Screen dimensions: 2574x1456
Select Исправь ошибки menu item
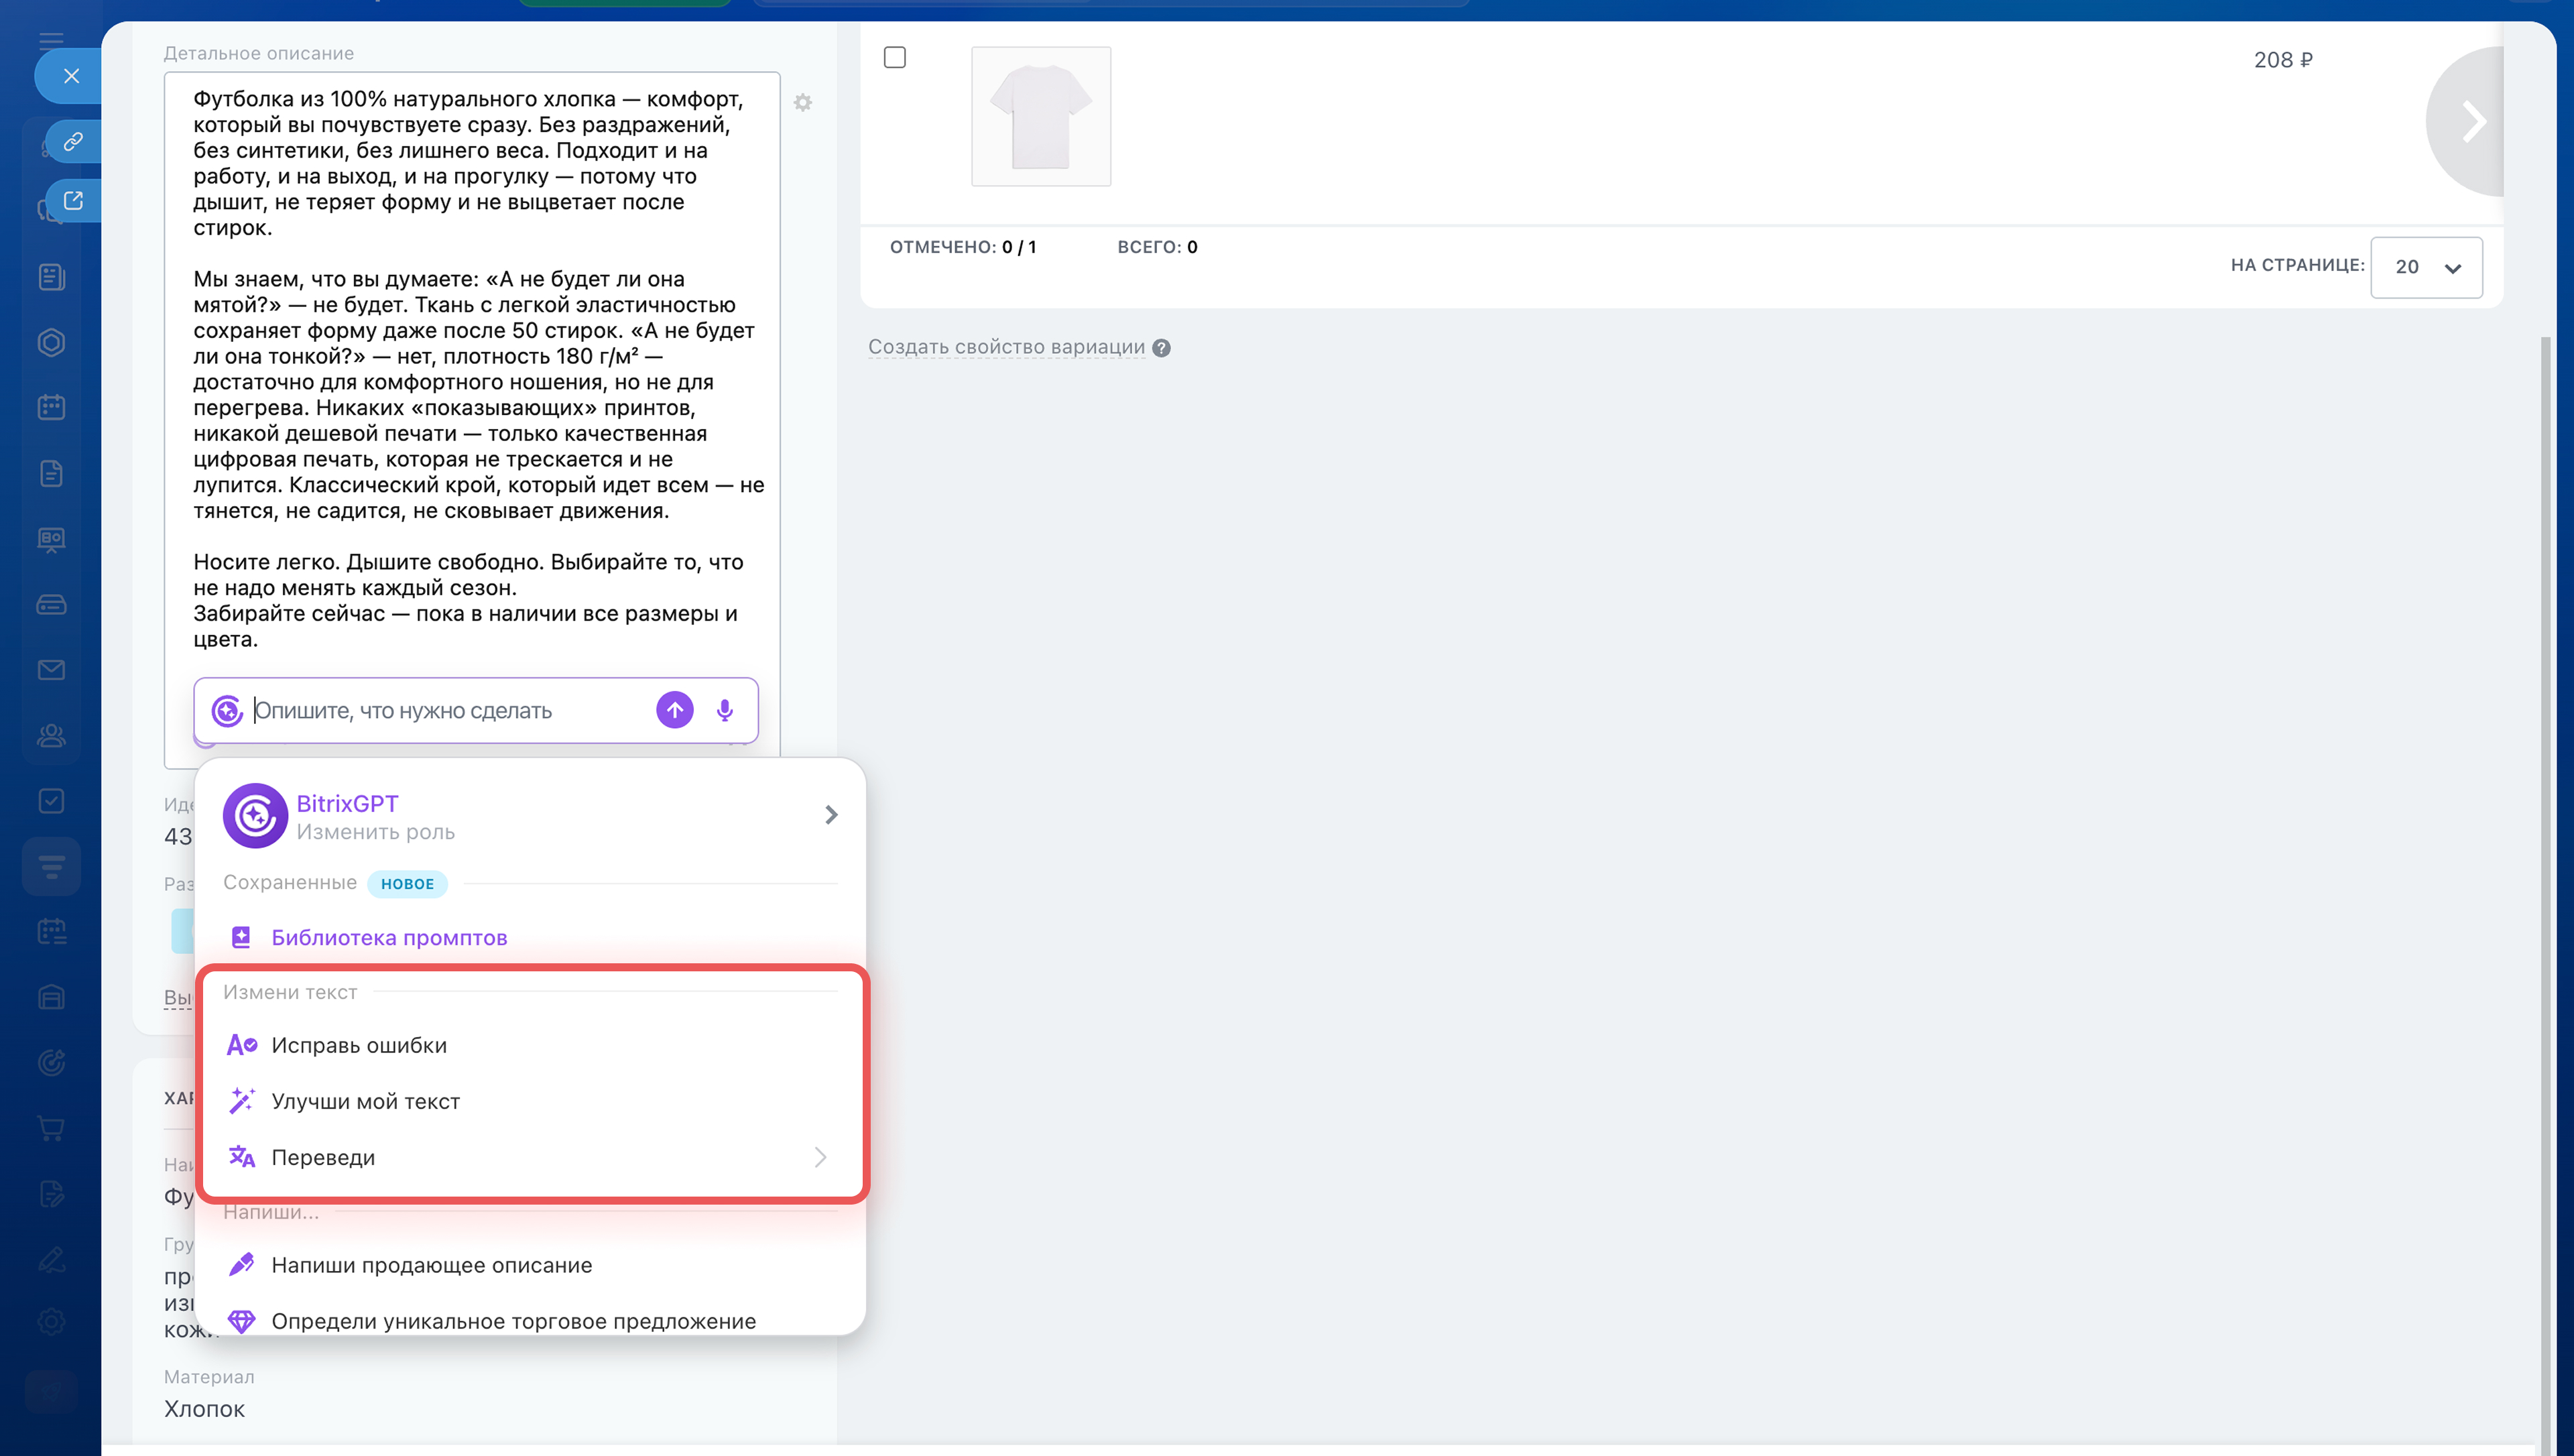pos(359,1045)
